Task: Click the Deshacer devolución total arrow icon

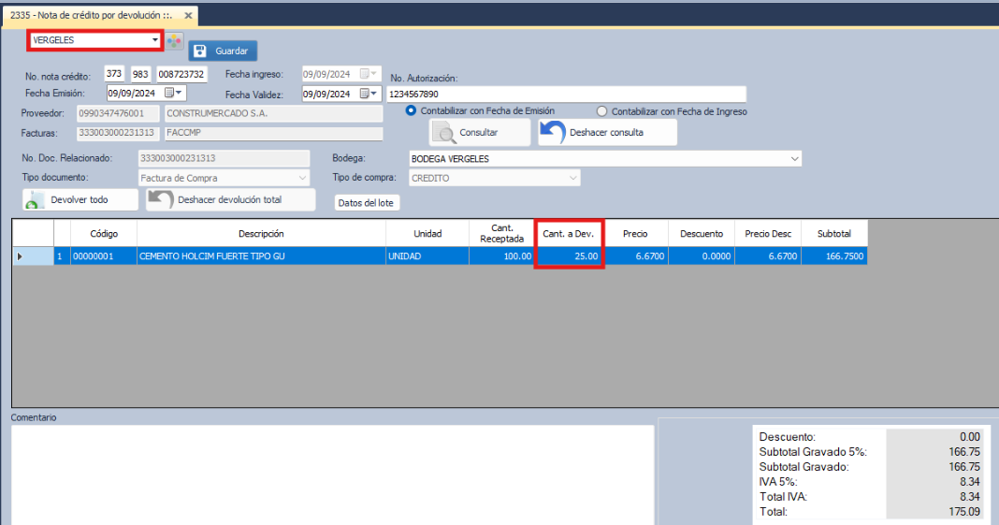Action: (162, 200)
